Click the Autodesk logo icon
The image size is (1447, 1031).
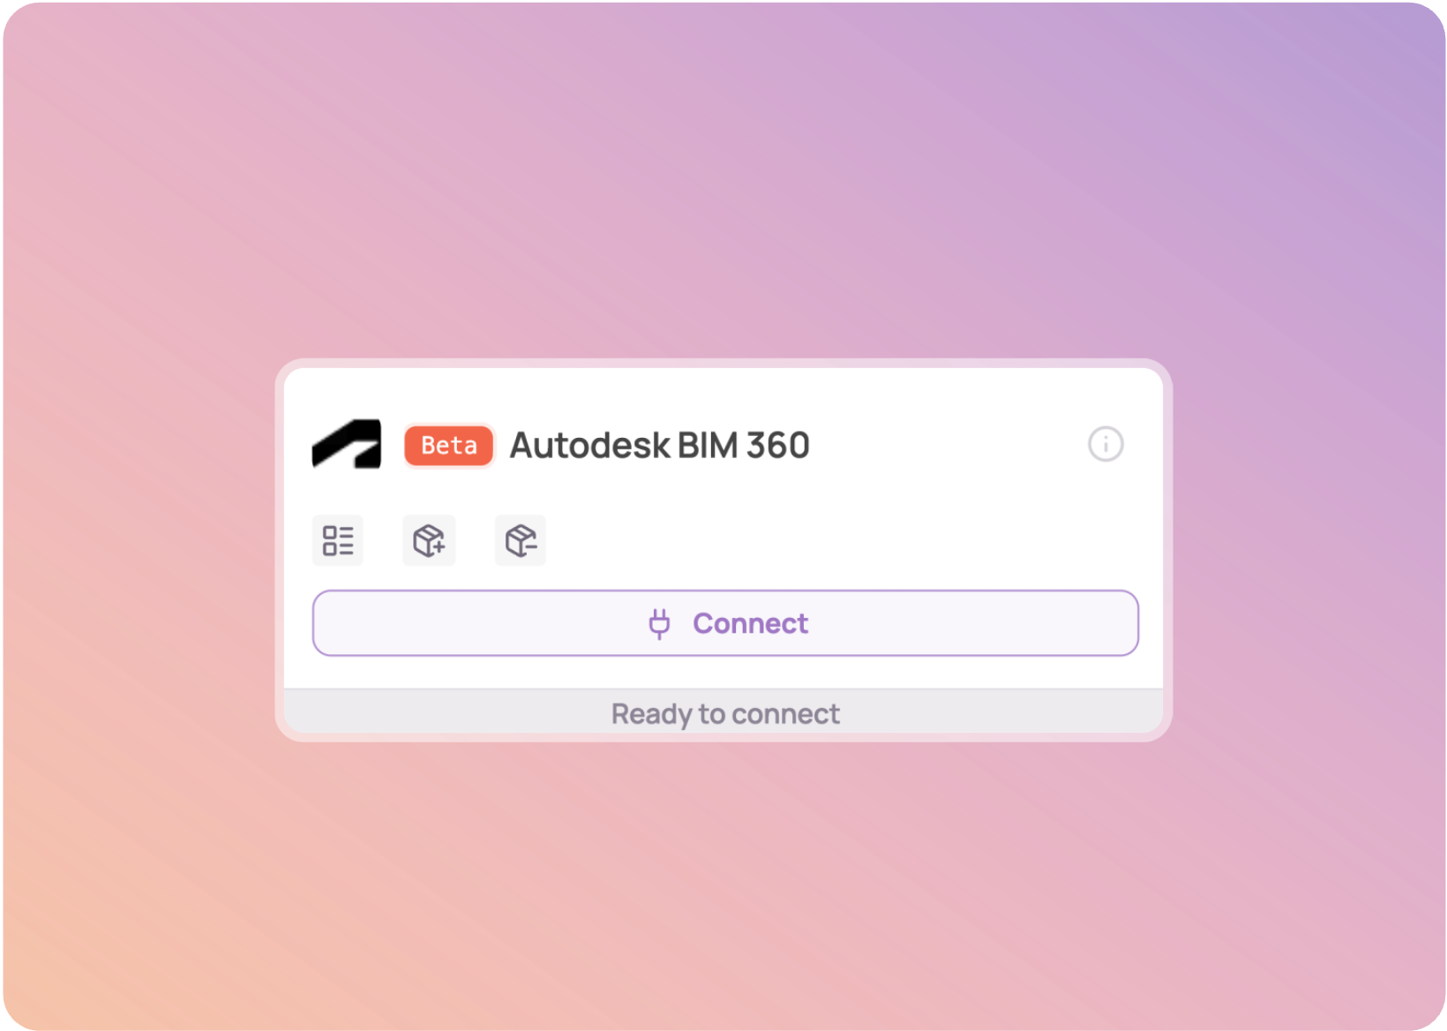click(346, 444)
